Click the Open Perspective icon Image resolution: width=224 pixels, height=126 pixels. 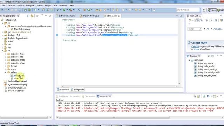204,10
